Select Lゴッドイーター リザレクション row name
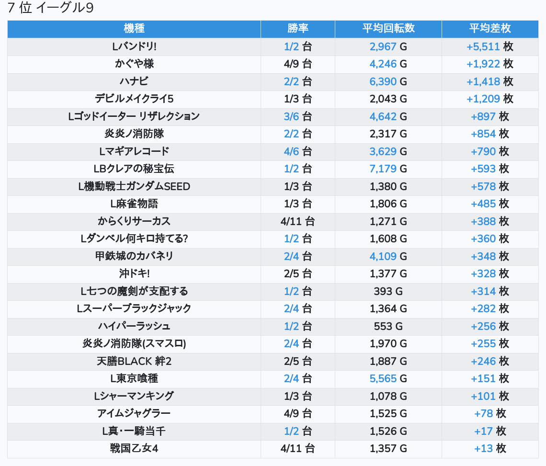 pos(134,116)
